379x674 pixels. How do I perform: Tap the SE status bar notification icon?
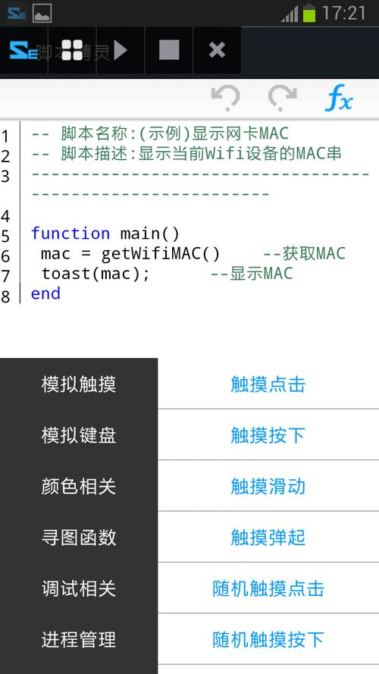click(x=17, y=14)
